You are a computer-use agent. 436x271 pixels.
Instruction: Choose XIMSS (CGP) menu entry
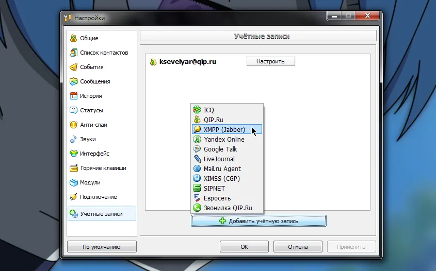point(227,178)
